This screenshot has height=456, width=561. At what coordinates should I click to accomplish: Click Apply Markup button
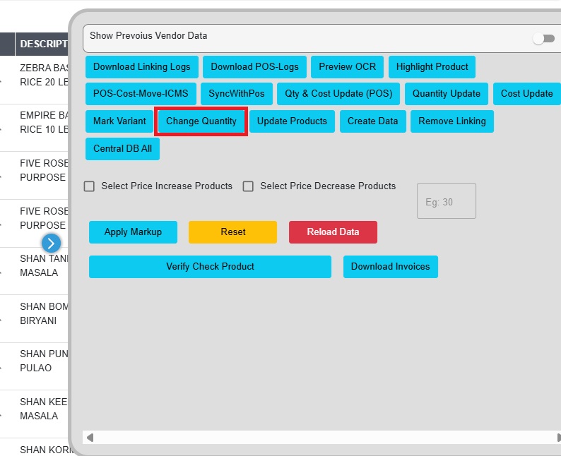[x=133, y=232]
